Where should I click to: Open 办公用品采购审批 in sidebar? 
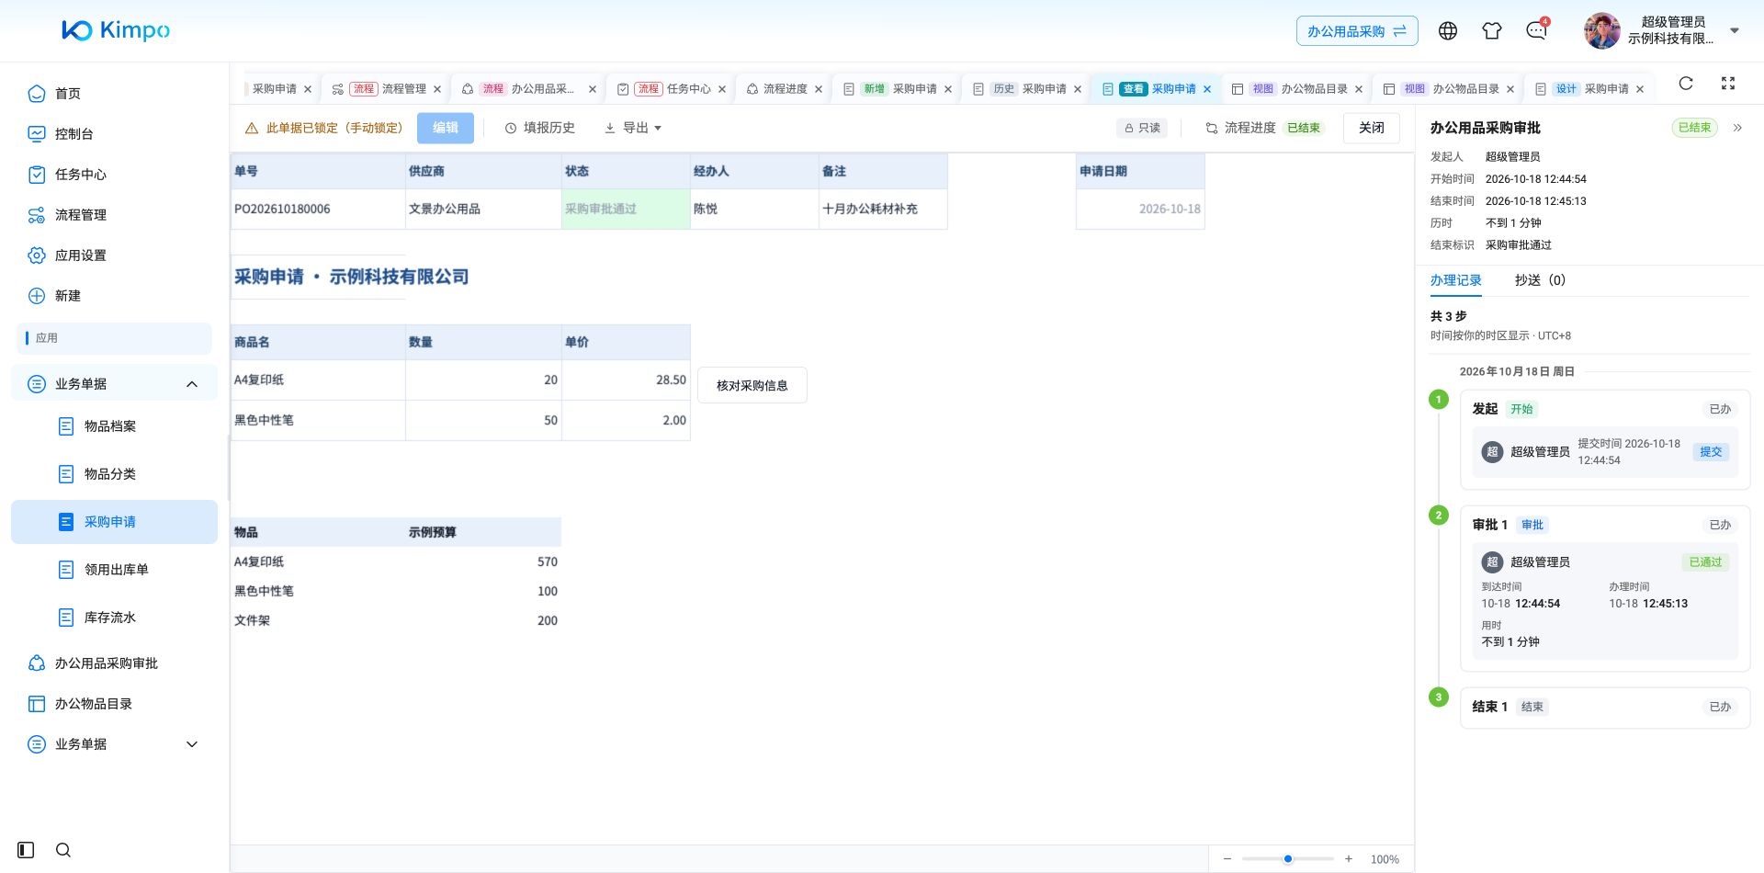114,663
